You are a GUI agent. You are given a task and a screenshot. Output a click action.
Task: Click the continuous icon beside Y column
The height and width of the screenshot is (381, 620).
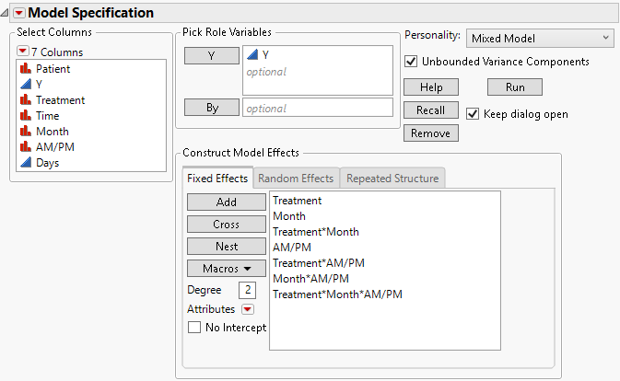click(x=25, y=85)
